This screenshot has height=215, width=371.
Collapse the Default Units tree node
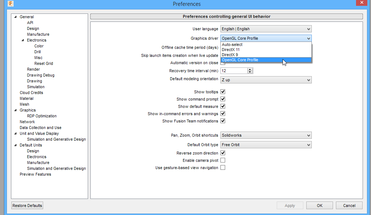click(15, 145)
